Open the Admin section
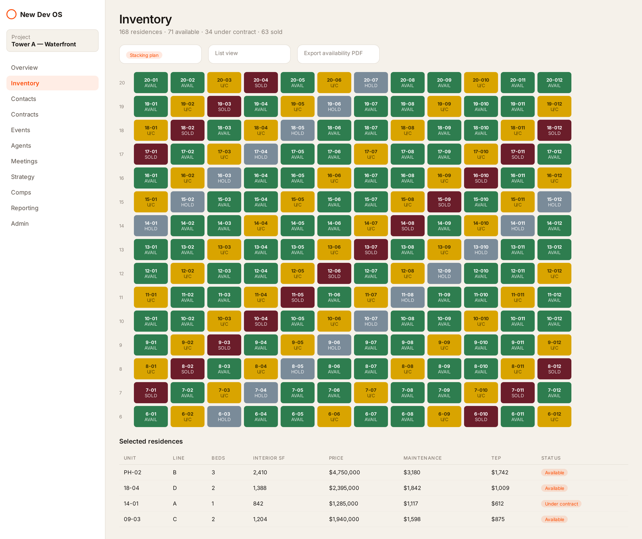 point(53,224)
